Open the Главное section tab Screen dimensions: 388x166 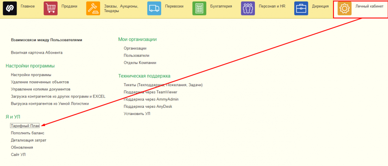coord(28,6)
